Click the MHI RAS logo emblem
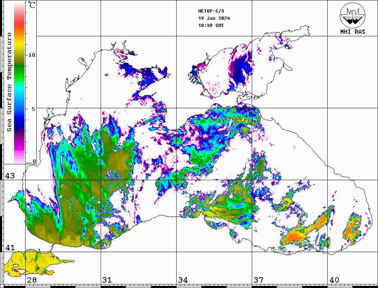The height and width of the screenshot is (288, 378). pos(353,15)
